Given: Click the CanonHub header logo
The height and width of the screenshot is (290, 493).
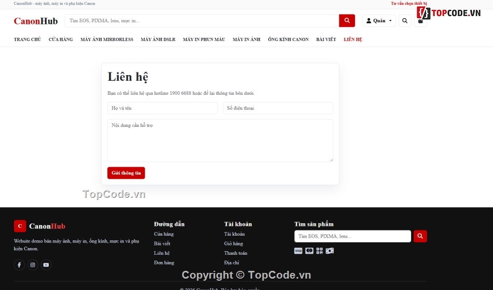Looking at the screenshot, I should click(36, 21).
